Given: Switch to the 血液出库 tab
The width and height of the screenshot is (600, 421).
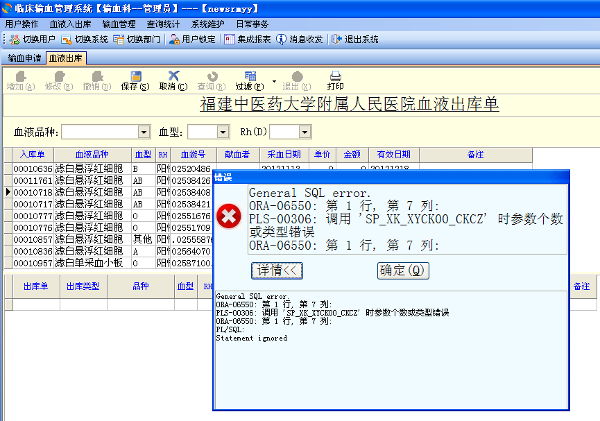Looking at the screenshot, I should (66, 58).
